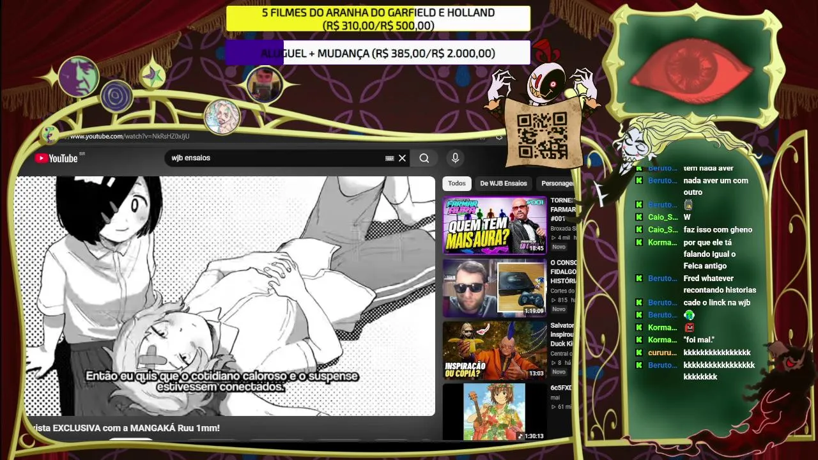The width and height of the screenshot is (818, 460).
Task: Click the youtube.com address bar URL
Action: [130, 136]
